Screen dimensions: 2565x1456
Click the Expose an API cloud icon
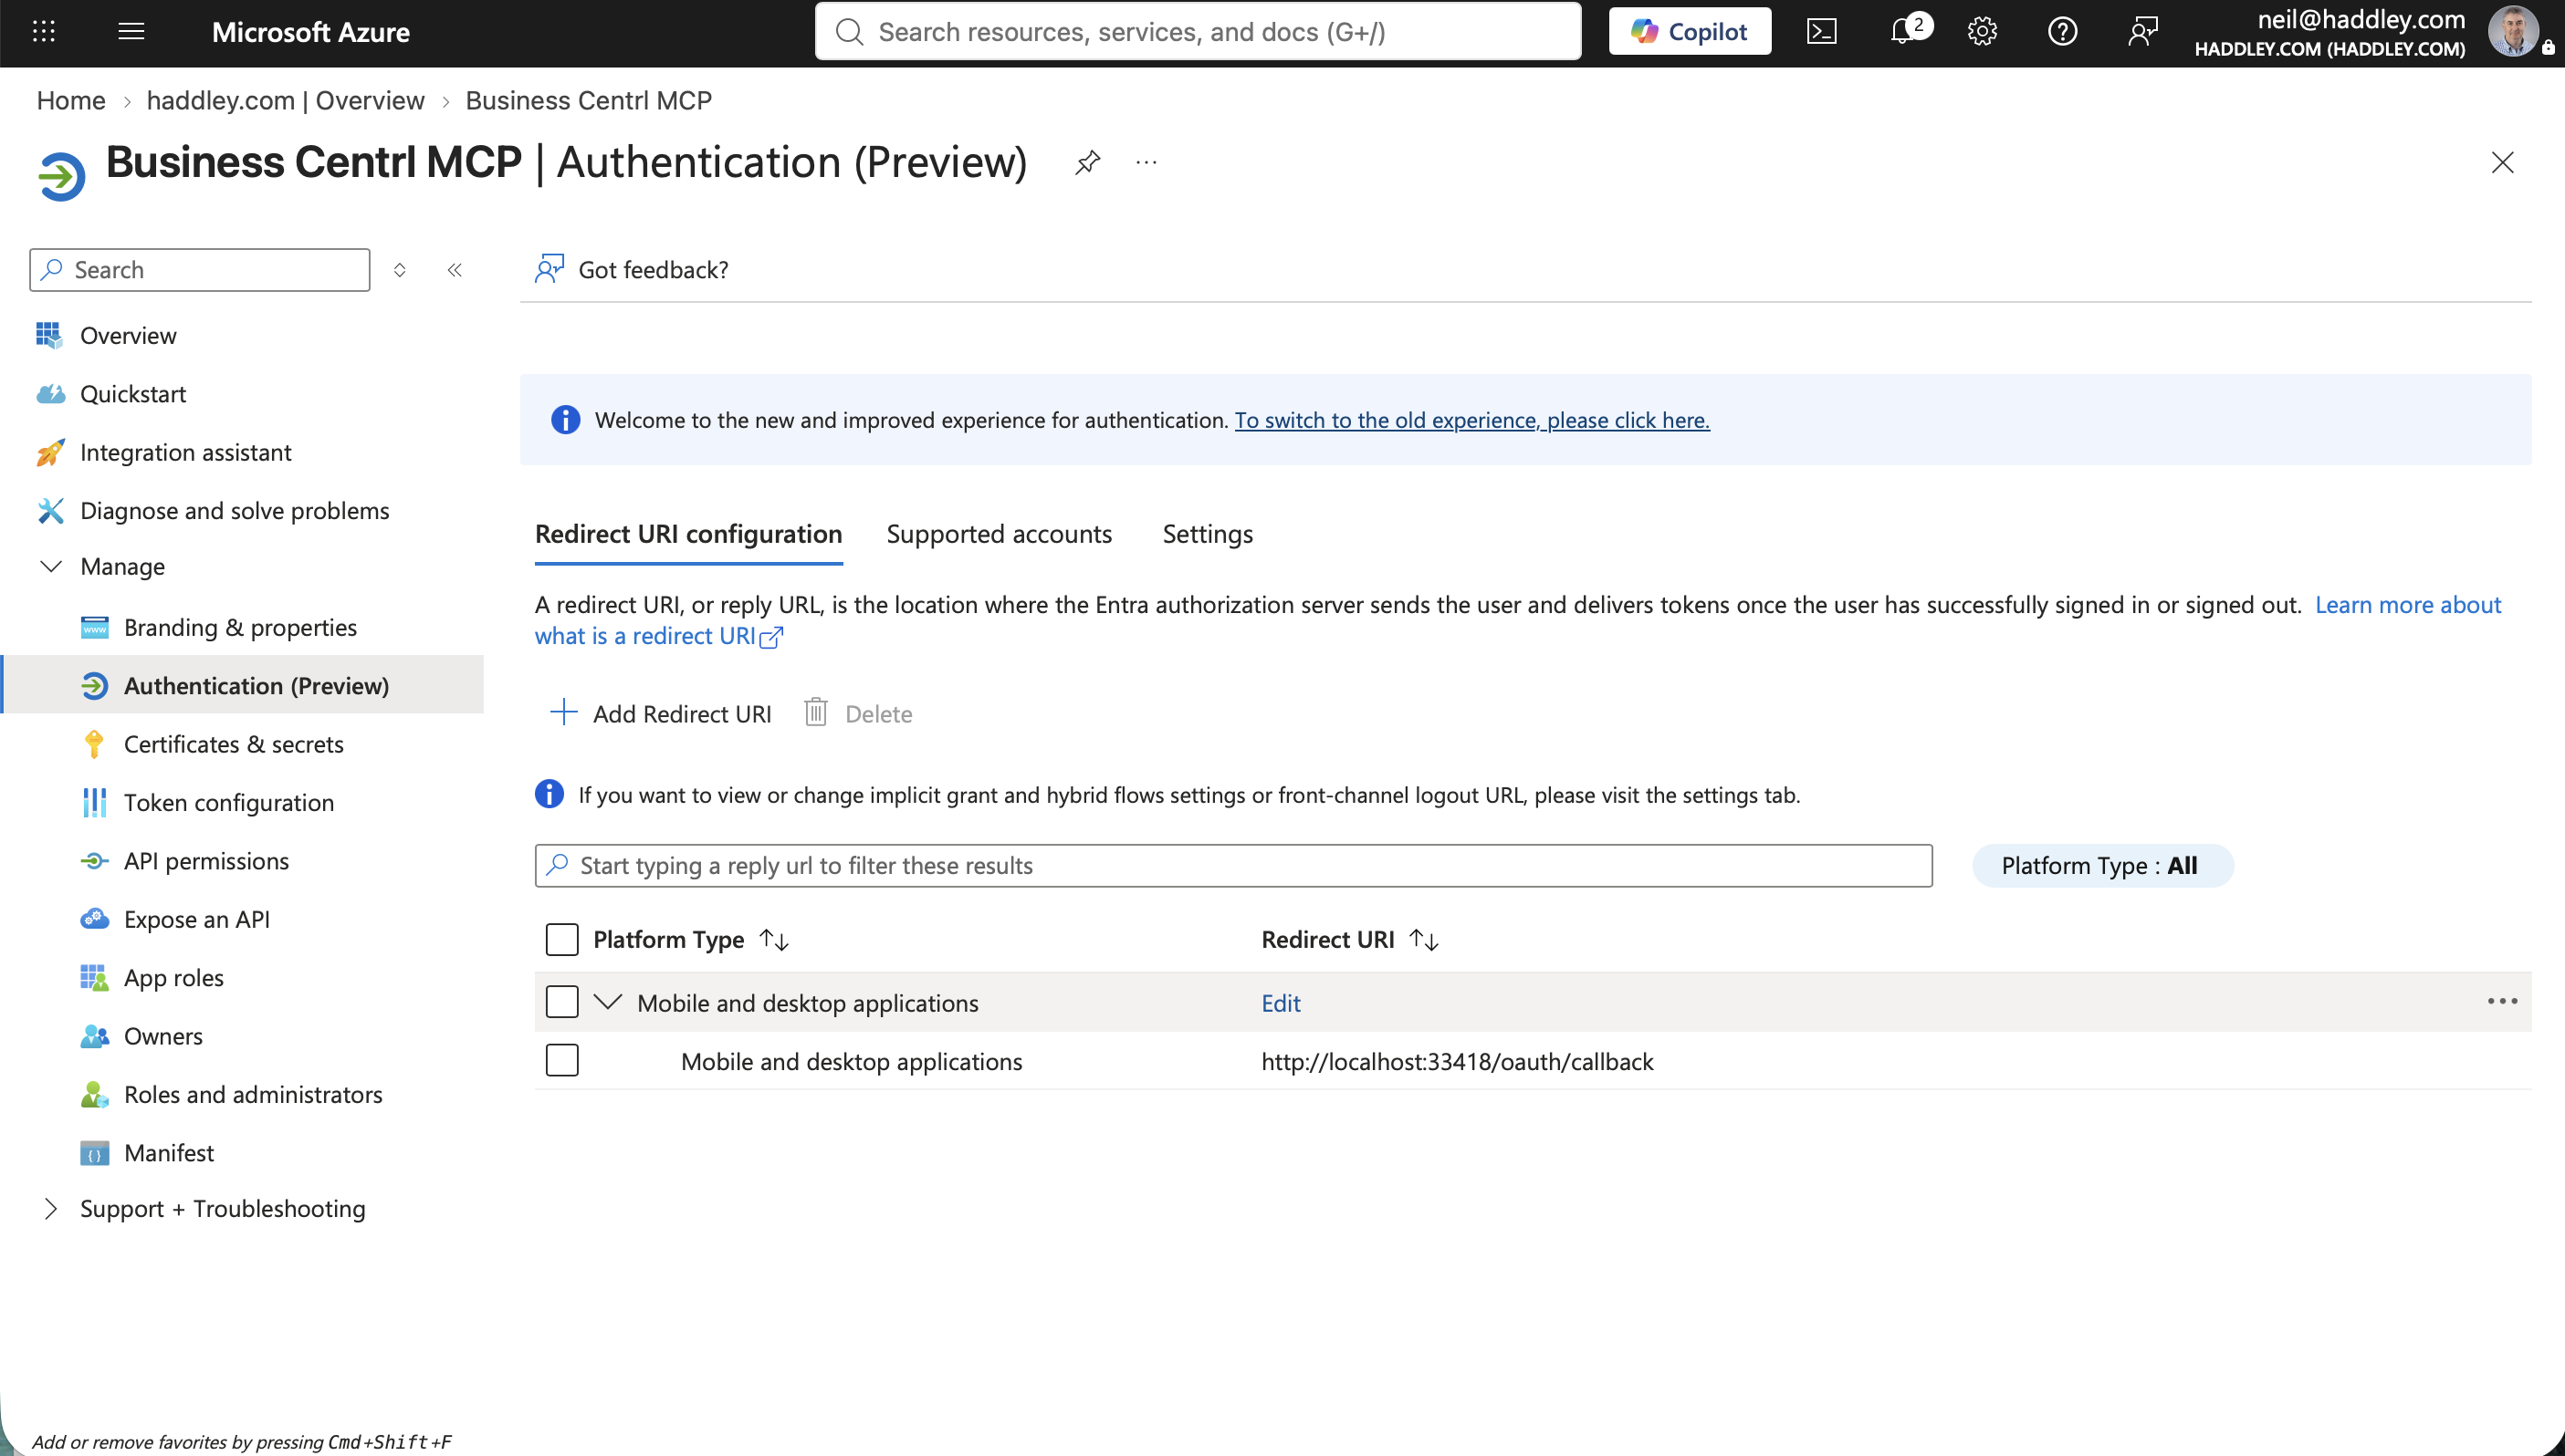coord(94,919)
